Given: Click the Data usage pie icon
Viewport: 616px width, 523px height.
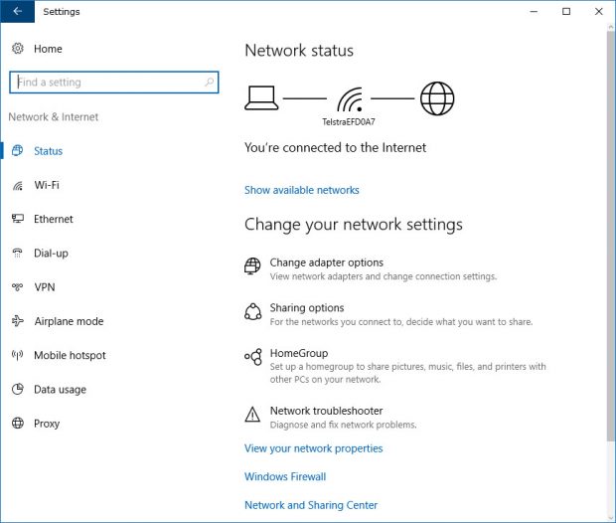Looking at the screenshot, I should 18,389.
